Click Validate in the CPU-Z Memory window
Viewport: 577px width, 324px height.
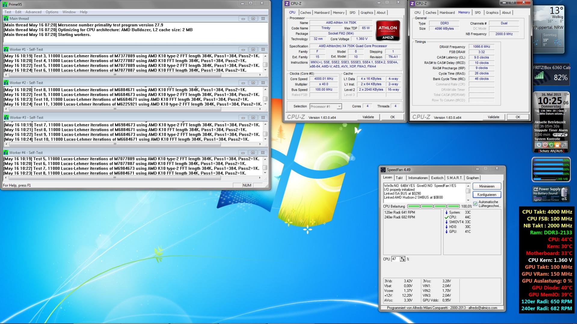(x=493, y=117)
